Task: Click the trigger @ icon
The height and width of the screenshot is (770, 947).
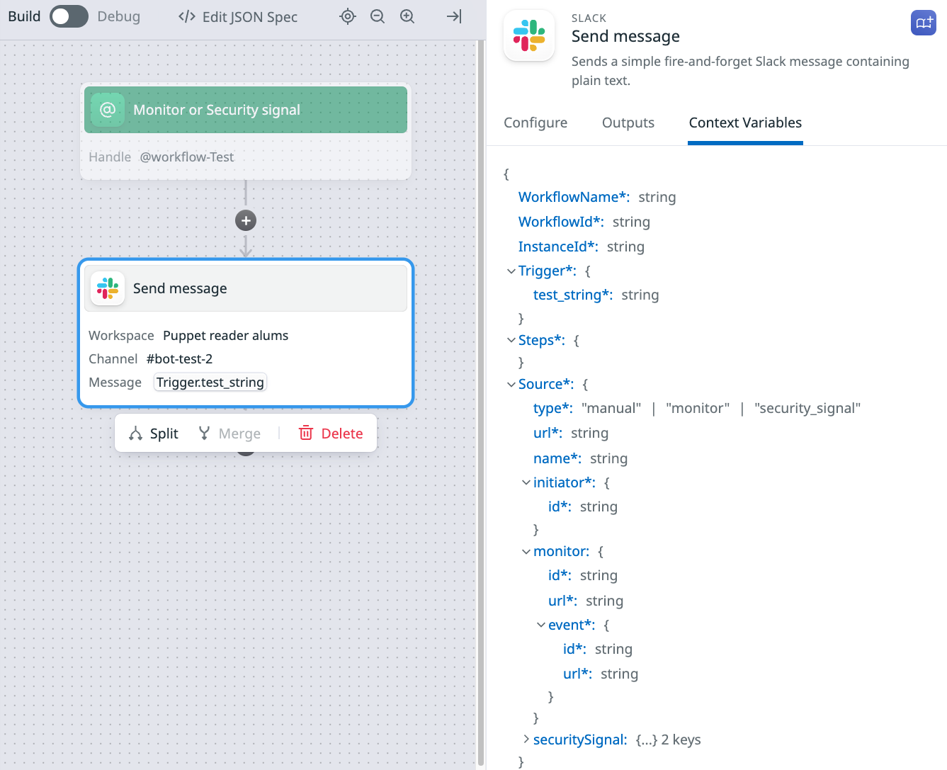Action: (108, 110)
